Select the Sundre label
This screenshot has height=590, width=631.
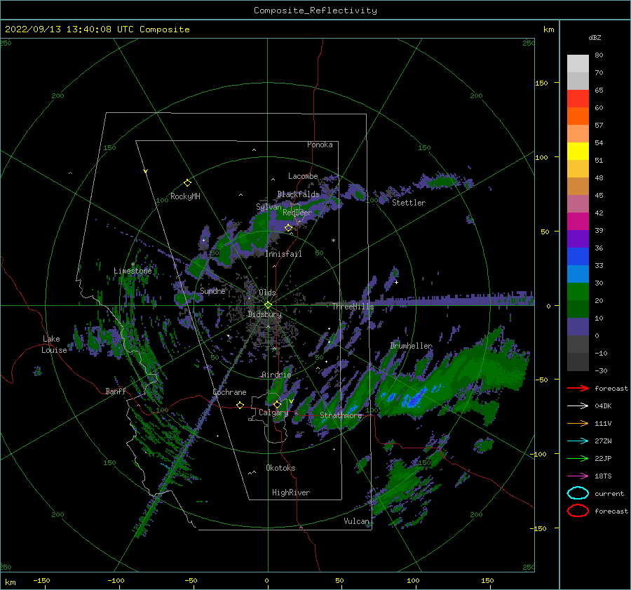click(212, 290)
